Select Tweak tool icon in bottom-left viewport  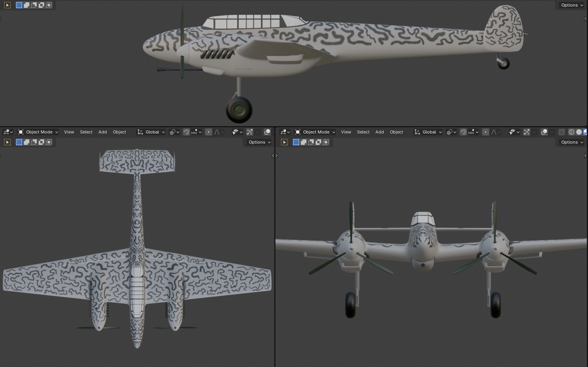point(7,142)
